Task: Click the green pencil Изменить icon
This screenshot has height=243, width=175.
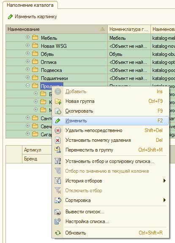Action: pos(58,121)
